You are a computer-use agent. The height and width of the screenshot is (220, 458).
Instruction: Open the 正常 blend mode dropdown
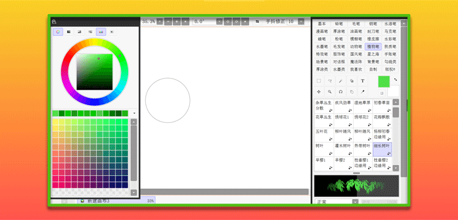(355, 202)
